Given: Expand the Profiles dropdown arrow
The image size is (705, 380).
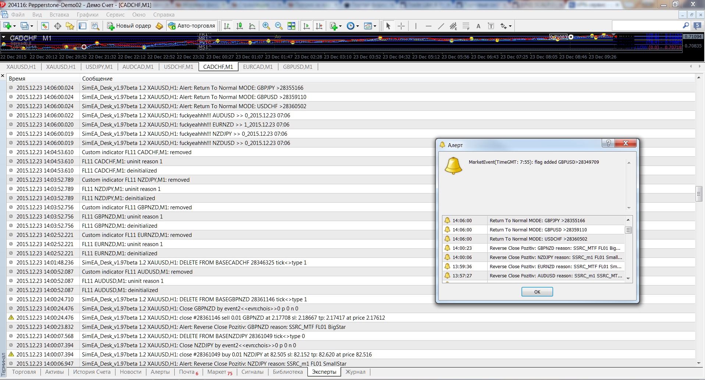Looking at the screenshot, I should [x=32, y=26].
